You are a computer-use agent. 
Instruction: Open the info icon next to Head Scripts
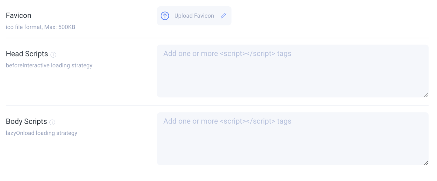tap(53, 55)
